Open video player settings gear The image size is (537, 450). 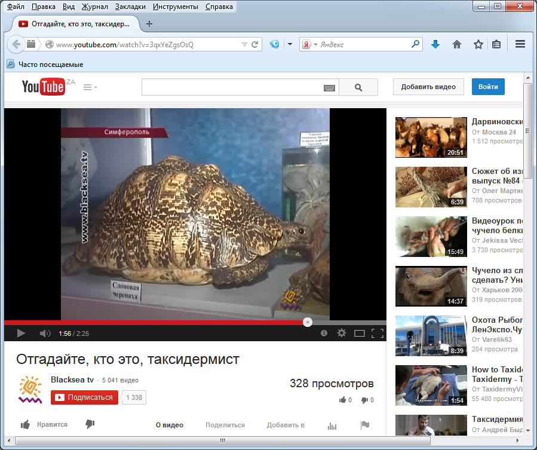click(342, 333)
